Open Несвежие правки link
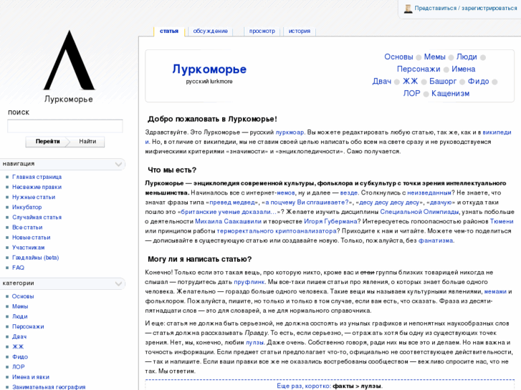521x390 pixels. 37,187
